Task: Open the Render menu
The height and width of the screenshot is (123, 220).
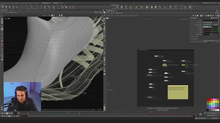Action: click(x=8, y=3)
